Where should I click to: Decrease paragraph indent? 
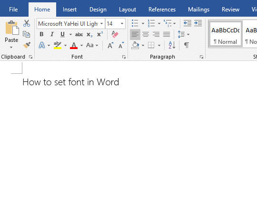(x=188, y=23)
